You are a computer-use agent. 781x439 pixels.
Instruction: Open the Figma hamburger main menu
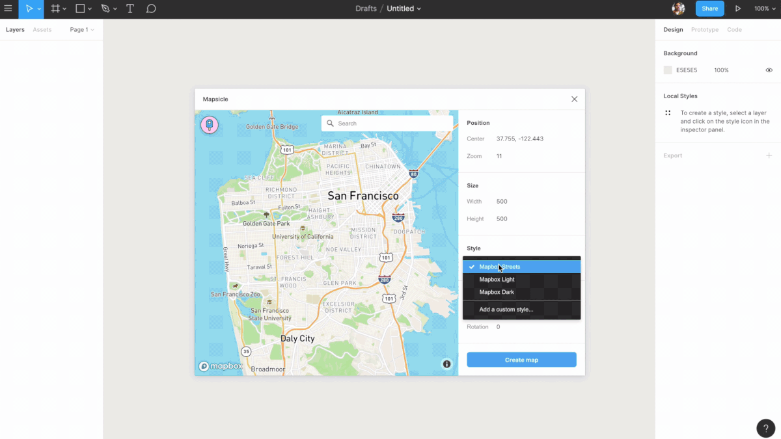point(8,9)
